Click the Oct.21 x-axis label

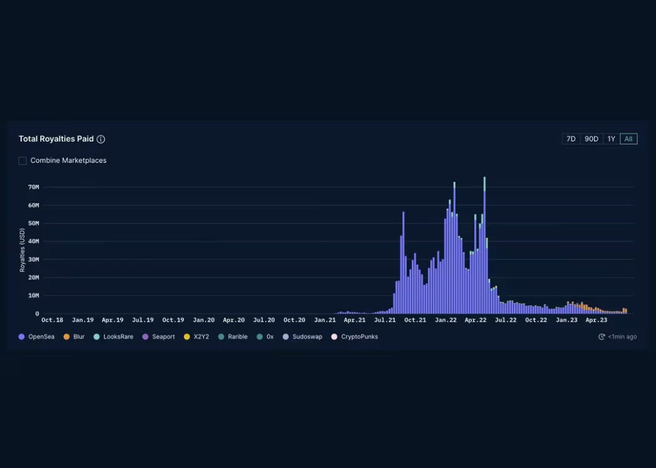pos(415,320)
